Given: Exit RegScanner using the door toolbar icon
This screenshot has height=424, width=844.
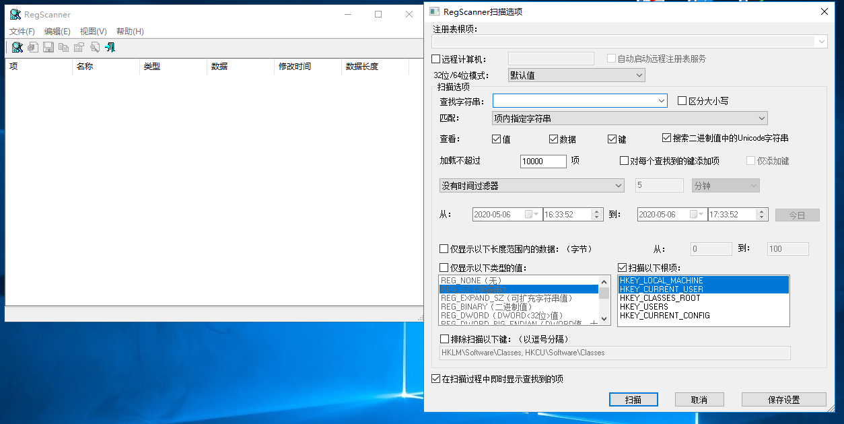Looking at the screenshot, I should click(110, 47).
